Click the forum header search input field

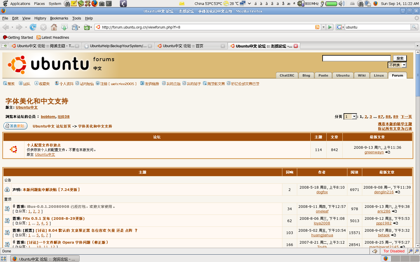click(356, 58)
